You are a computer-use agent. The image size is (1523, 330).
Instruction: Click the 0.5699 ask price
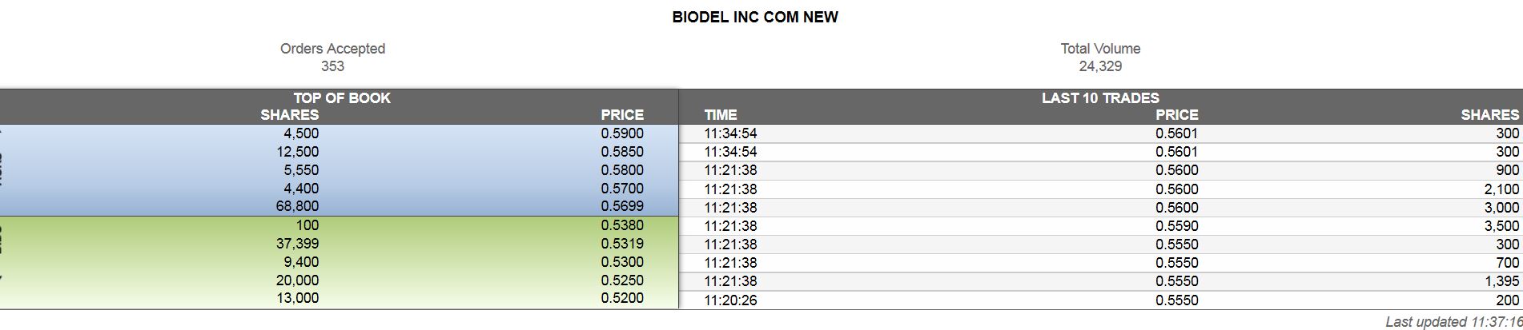[622, 206]
